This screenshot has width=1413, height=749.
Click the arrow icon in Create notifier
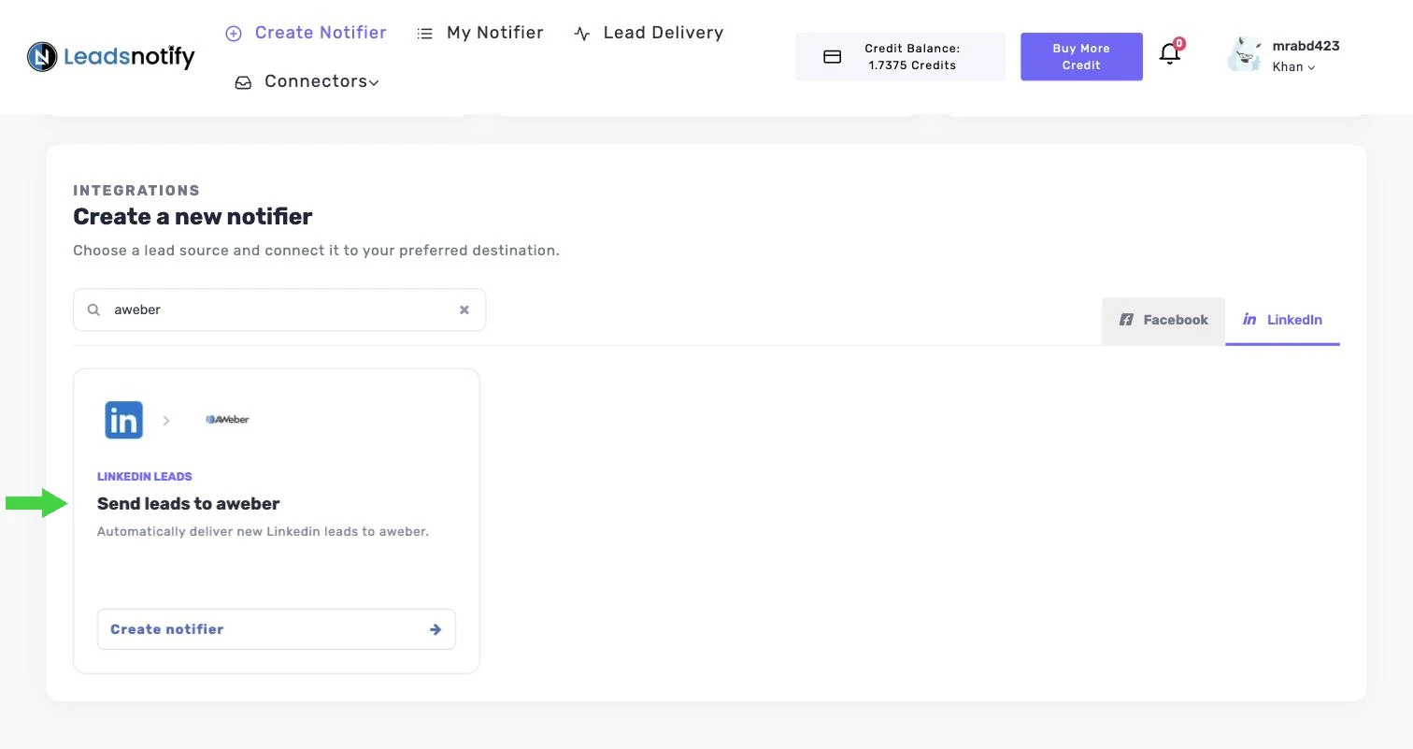[435, 629]
